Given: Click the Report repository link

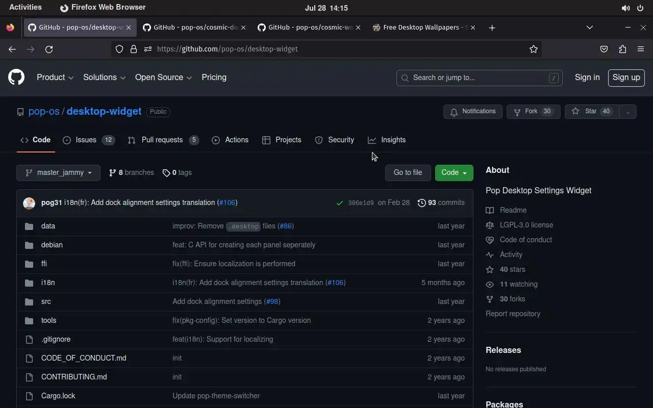Looking at the screenshot, I should click(x=513, y=314).
